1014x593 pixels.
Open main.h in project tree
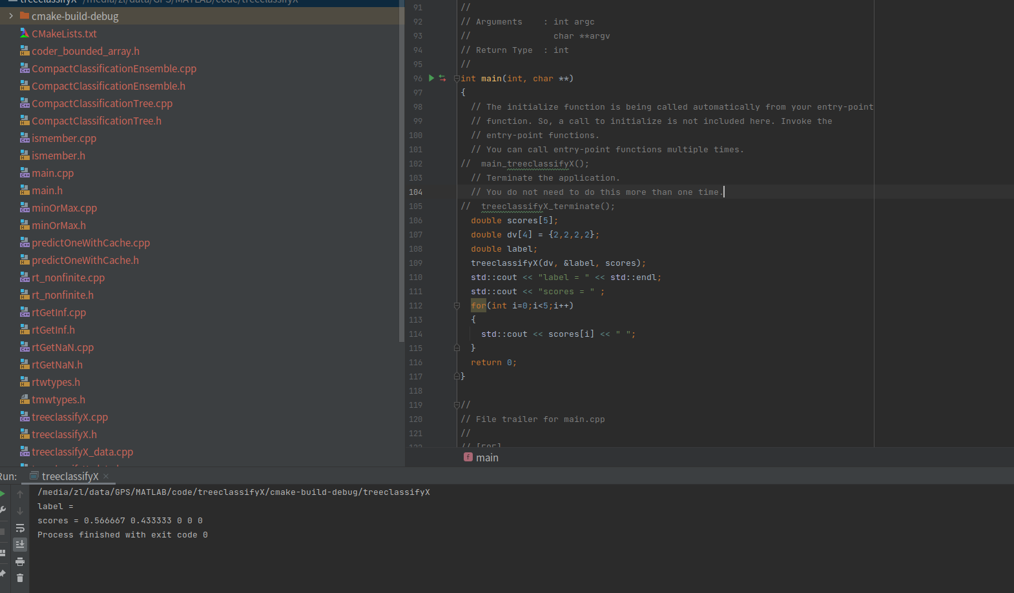tap(47, 190)
